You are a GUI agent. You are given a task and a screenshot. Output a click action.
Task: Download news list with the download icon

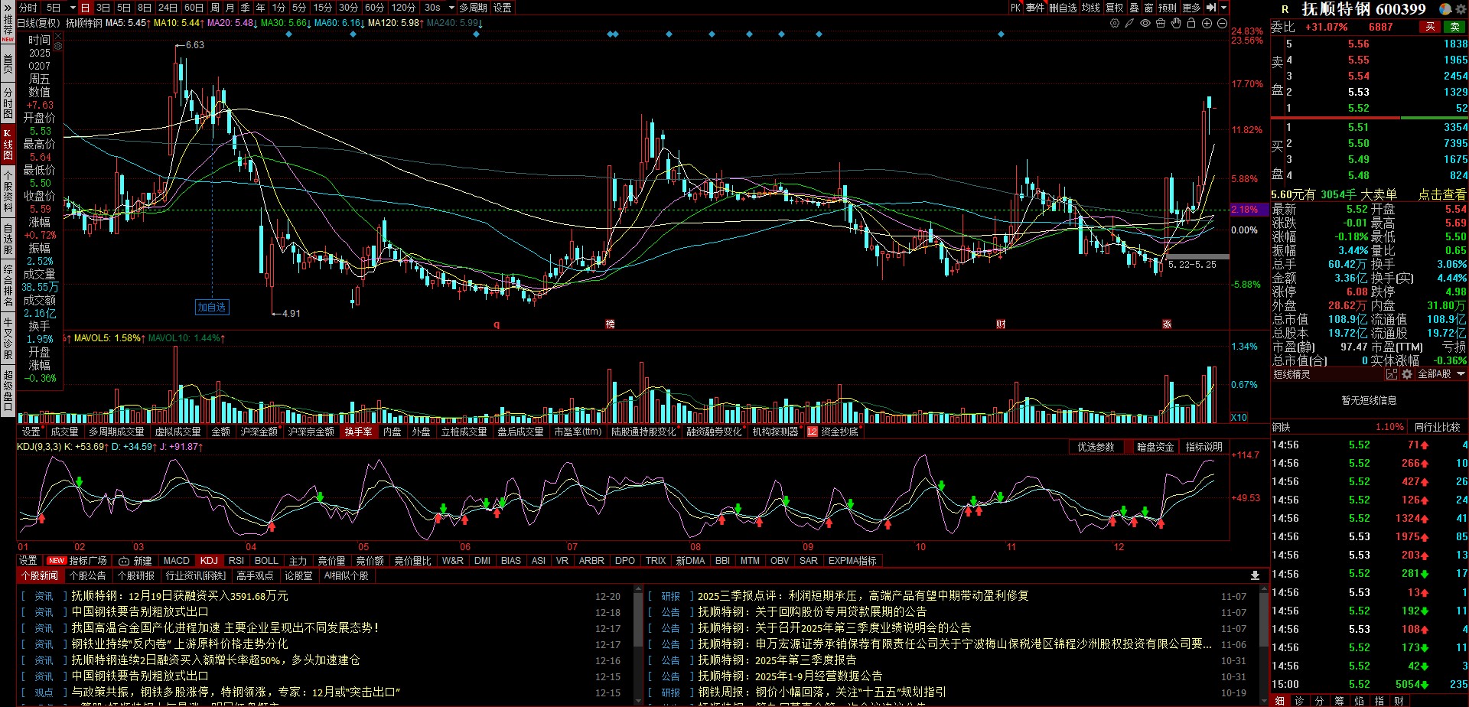(x=1255, y=575)
